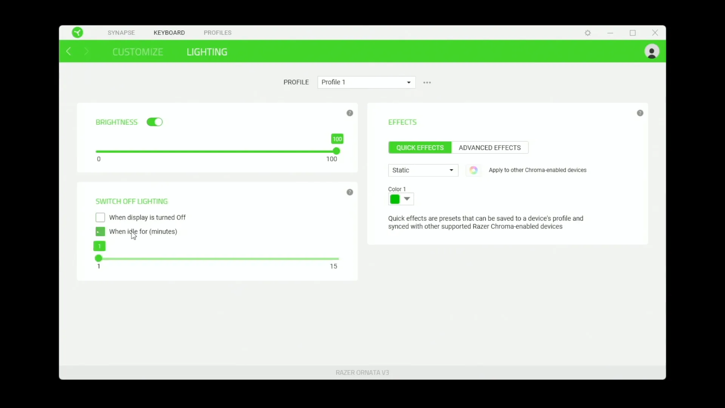
Task: Click the 15 maximum idle label
Action: click(334, 266)
